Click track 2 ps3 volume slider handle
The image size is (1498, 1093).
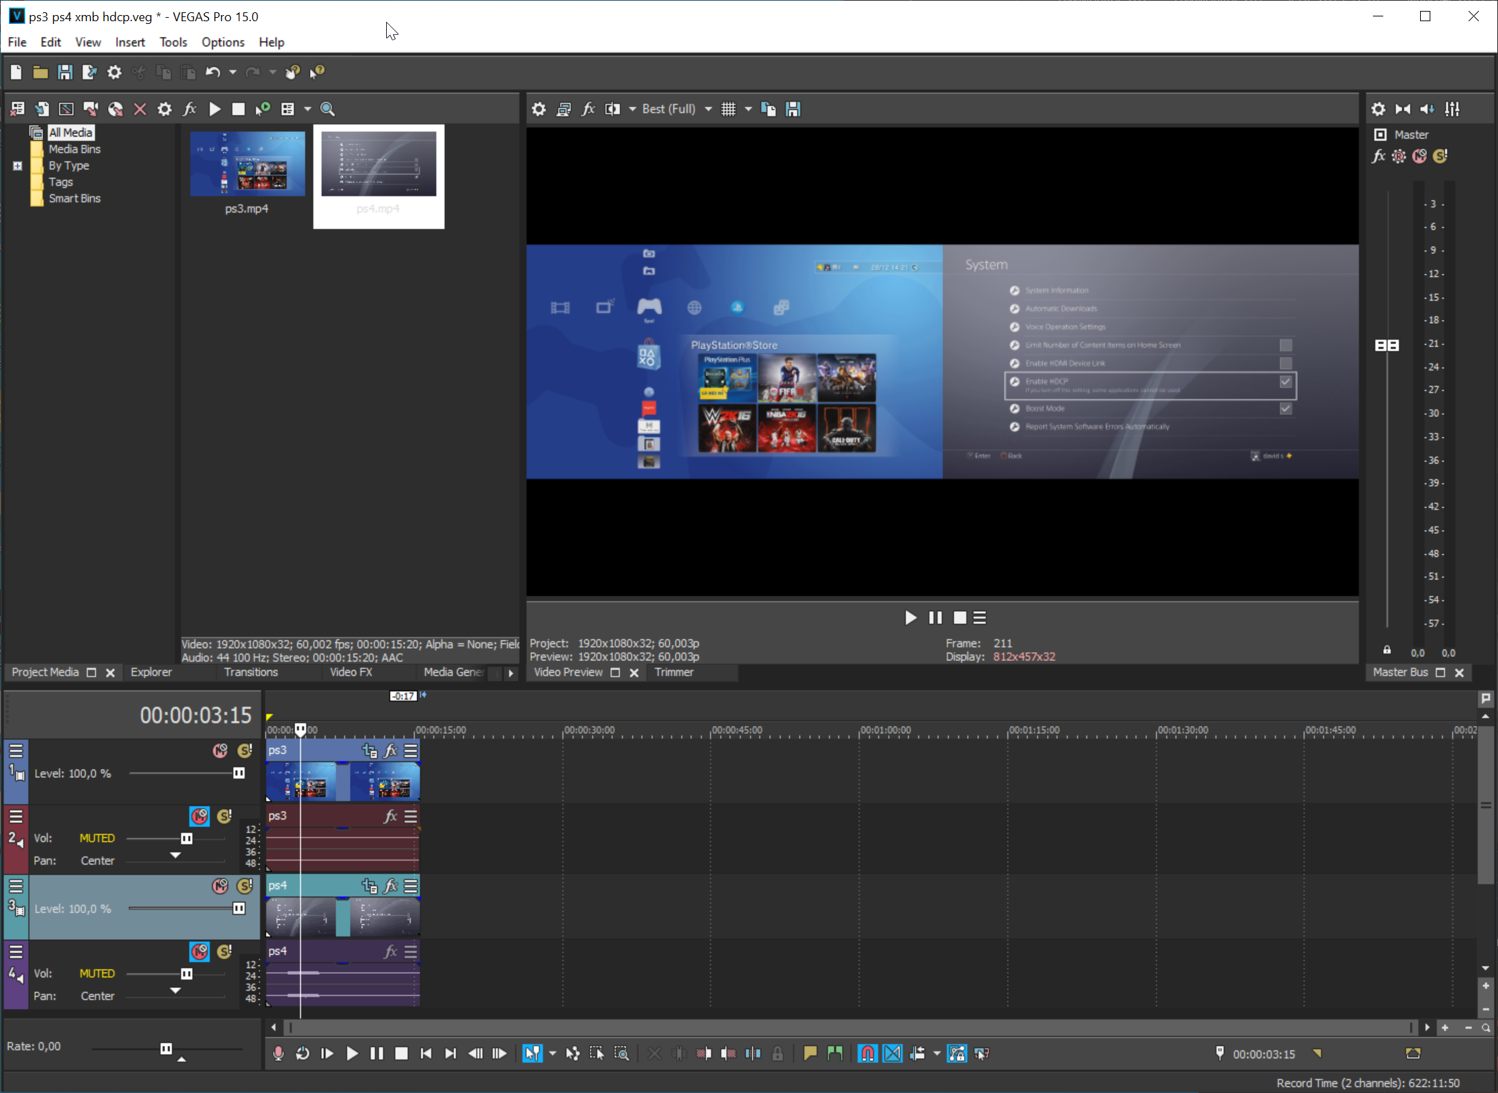pos(186,839)
